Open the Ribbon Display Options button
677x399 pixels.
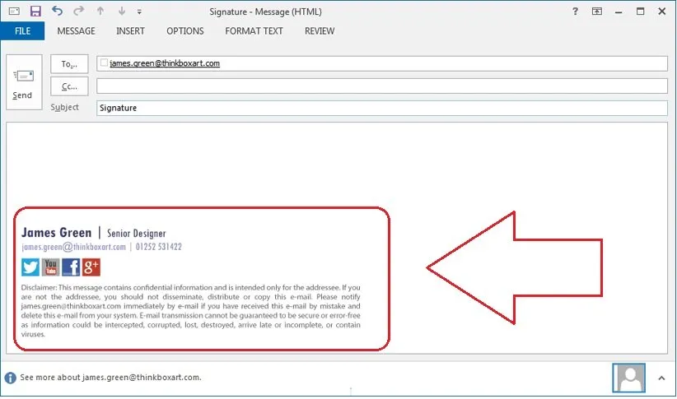[x=597, y=12]
